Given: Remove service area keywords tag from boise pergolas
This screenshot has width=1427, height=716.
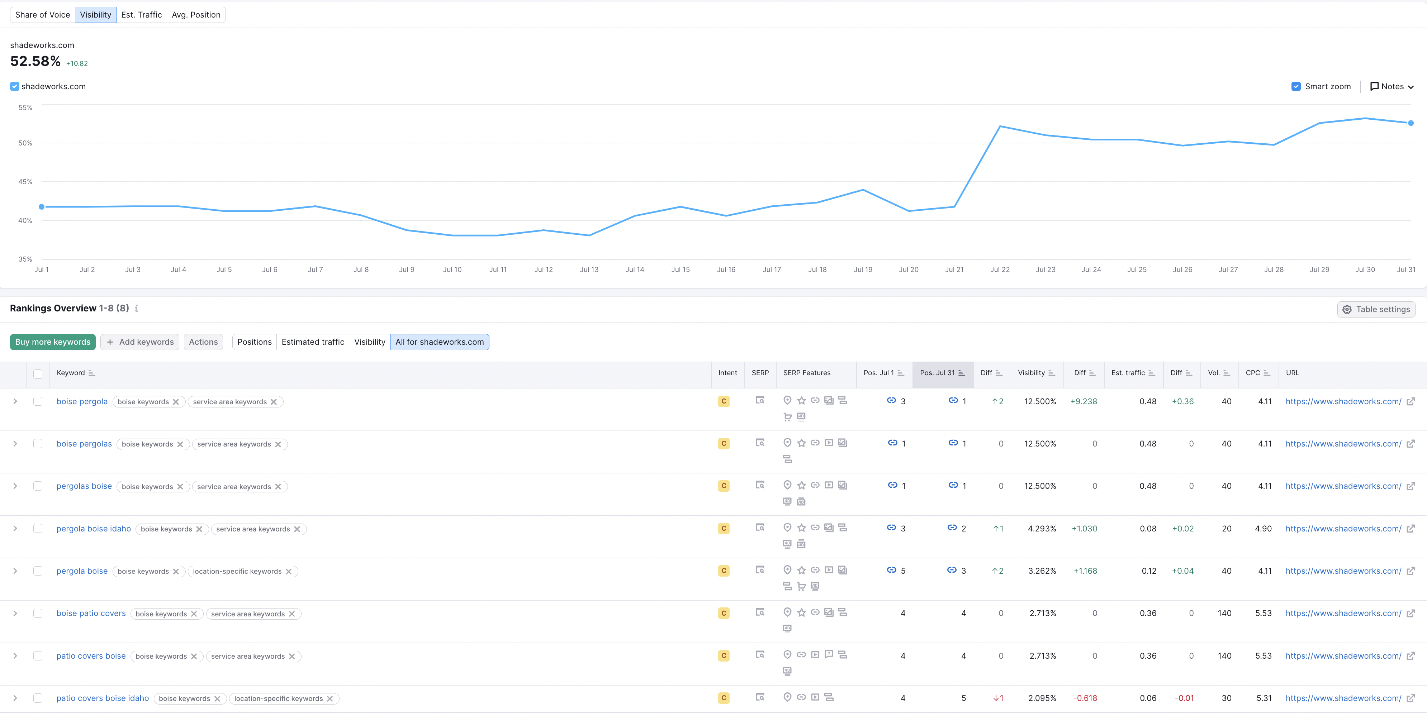Looking at the screenshot, I should (278, 444).
